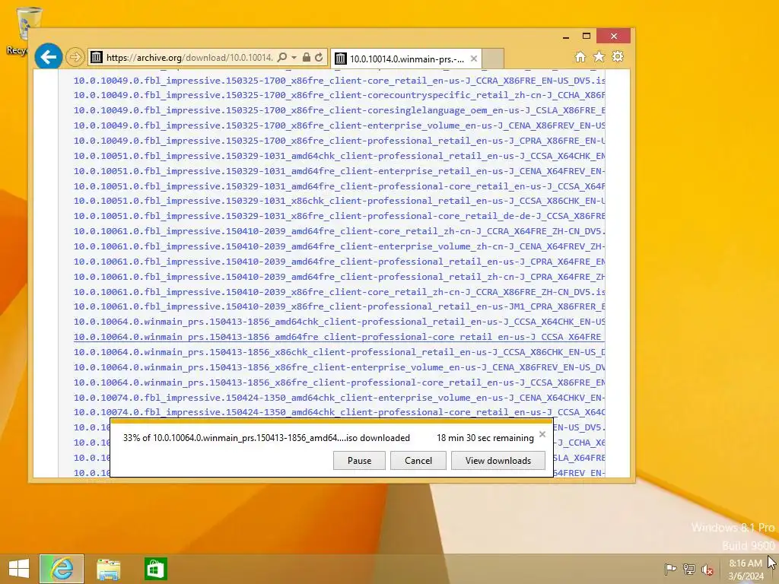Click the archive.org site icon in address bar
779x584 pixels.
click(x=97, y=58)
